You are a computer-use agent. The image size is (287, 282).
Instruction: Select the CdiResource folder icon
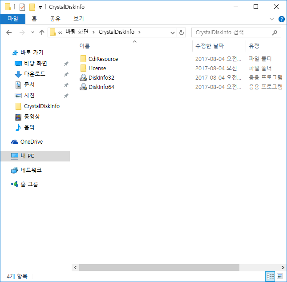pyautogui.click(x=83, y=59)
